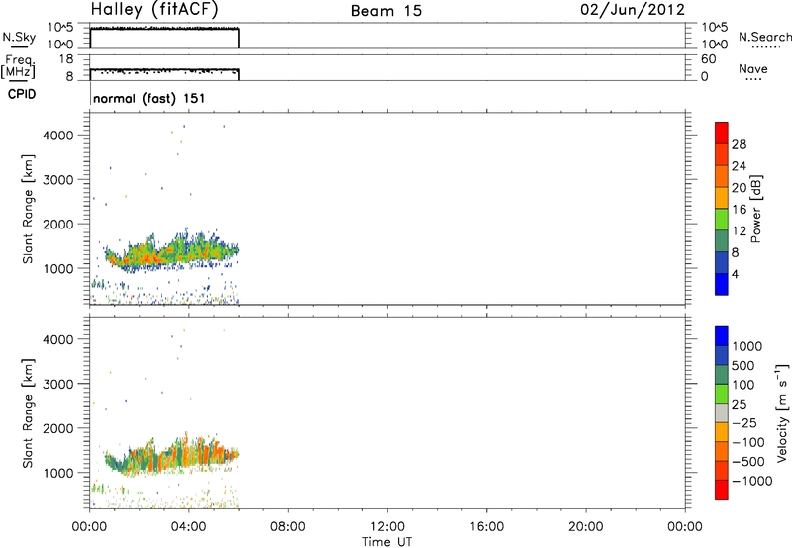
Task: Click the '08:00' time axis label
Action: point(288,527)
